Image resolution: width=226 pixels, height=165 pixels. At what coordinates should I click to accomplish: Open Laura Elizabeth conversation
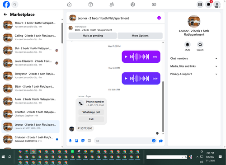[x=31, y=63]
